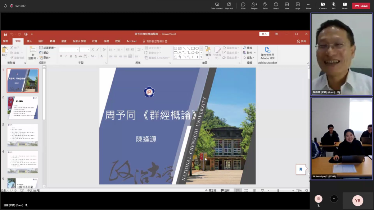Screen dimensions: 374x210
Task: Click the 告訴我您想做什麼 search box
Action: click(x=155, y=41)
